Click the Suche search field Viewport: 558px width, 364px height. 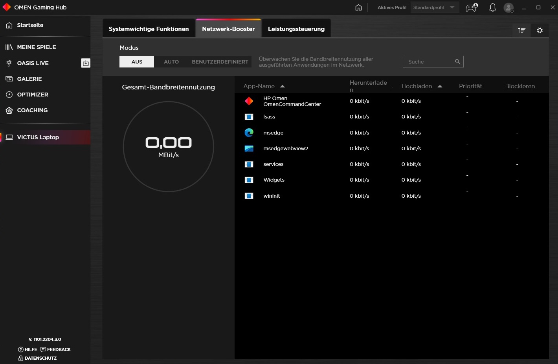pos(433,62)
